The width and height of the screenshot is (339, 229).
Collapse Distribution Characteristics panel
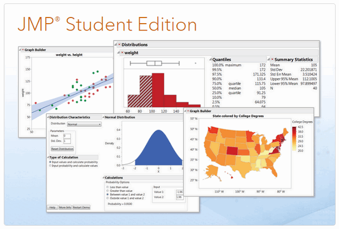coord(48,117)
